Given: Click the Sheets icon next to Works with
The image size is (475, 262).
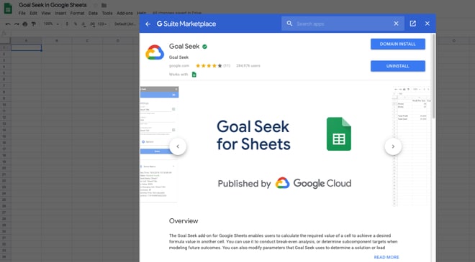Looking at the screenshot, I should (x=194, y=75).
